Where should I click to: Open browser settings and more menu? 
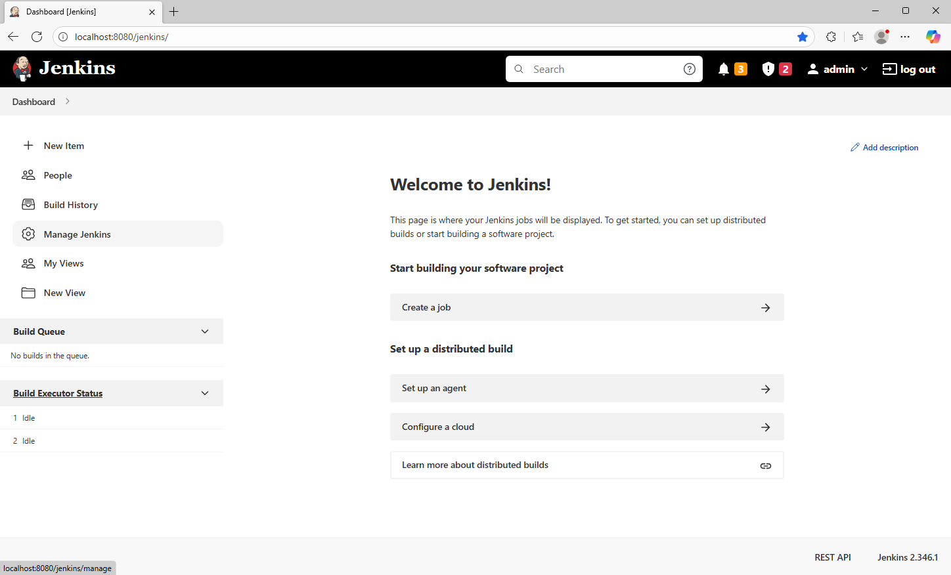(905, 37)
